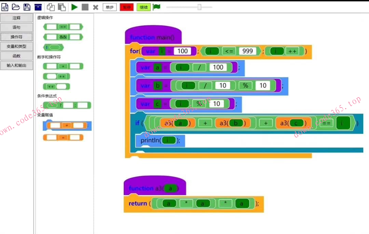Open the 函数 functions category
The height and width of the screenshot is (234, 369).
click(16, 56)
